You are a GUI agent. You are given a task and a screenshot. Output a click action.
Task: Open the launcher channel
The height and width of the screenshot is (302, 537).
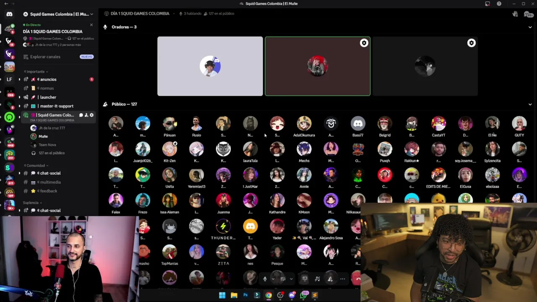(x=58, y=97)
